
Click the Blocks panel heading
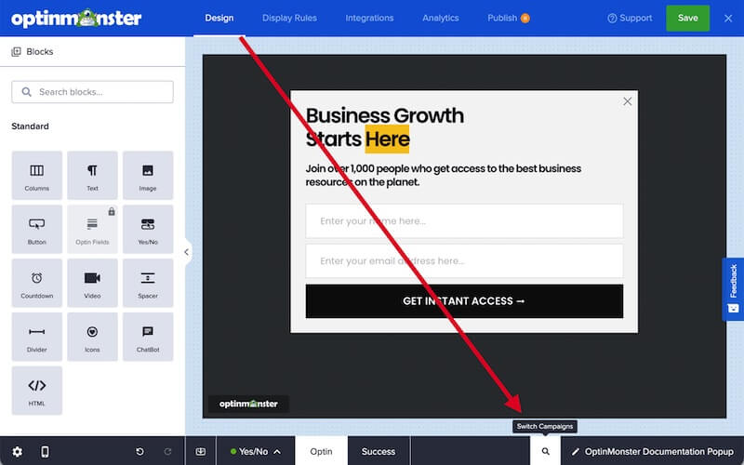(33, 52)
